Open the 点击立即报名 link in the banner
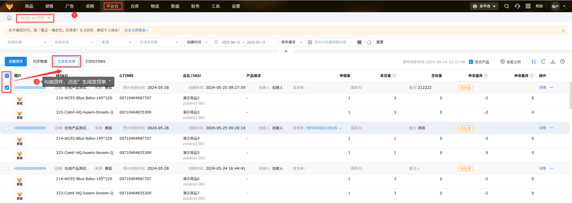 pyautogui.click(x=136, y=30)
